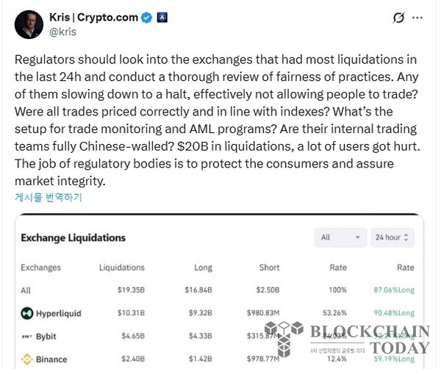Image resolution: width=441 pixels, height=369 pixels.
Task: Click the Grok icon on the post
Action: [399, 18]
